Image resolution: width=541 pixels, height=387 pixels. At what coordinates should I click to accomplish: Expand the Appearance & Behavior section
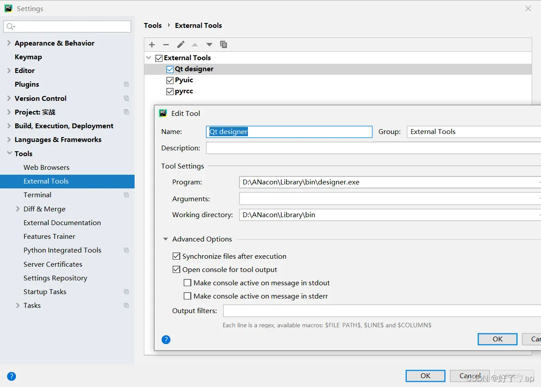tap(9, 43)
